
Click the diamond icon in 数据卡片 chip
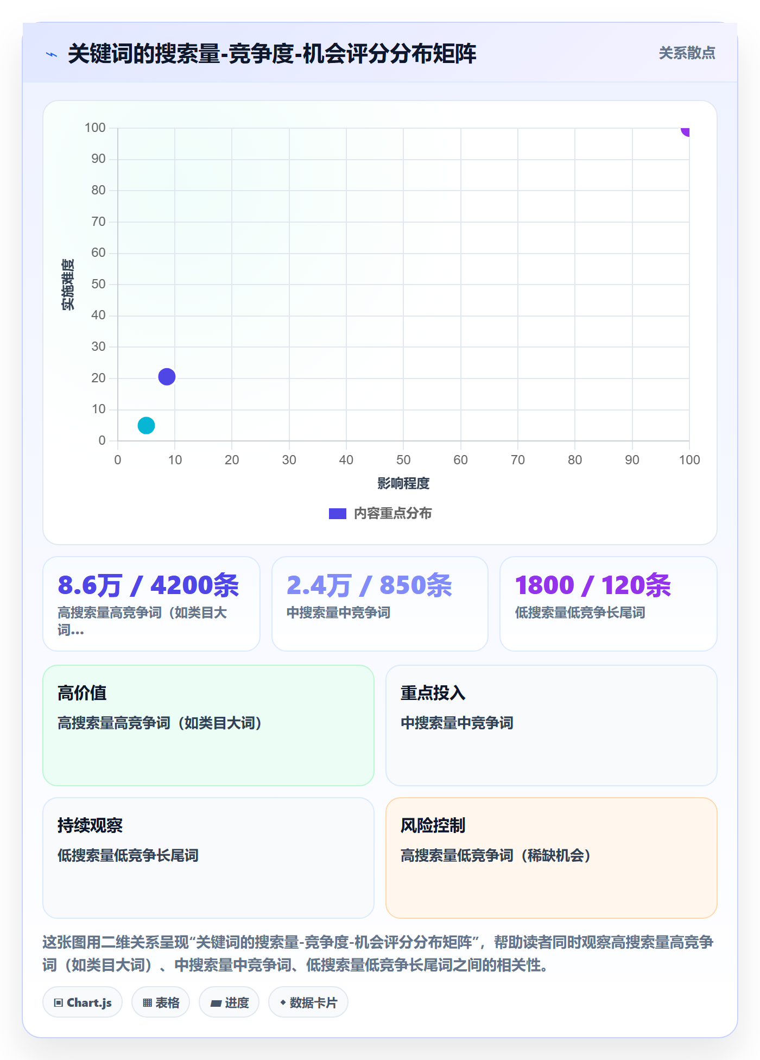pyautogui.click(x=283, y=1002)
